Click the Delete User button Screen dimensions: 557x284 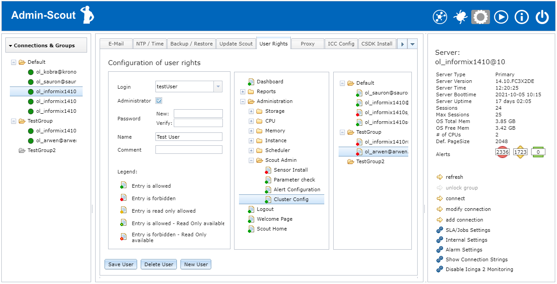click(159, 264)
